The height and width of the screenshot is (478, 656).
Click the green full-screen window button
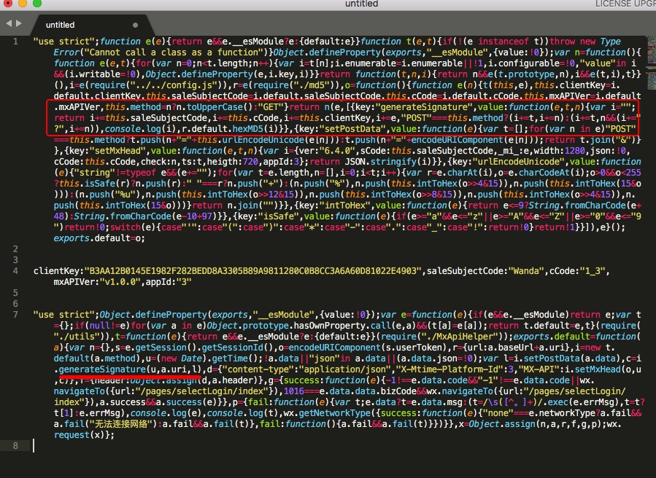(x=39, y=4)
